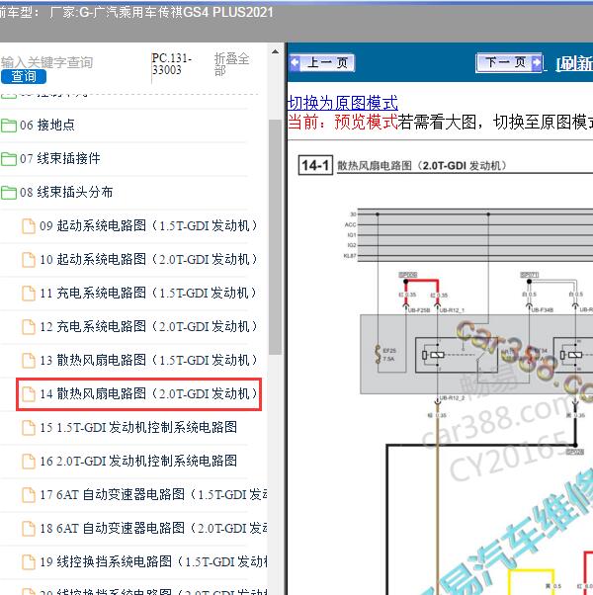Open 12 充电系统电路图 (2.0T-GDI)
This screenshot has width=593, height=595.
tap(148, 327)
